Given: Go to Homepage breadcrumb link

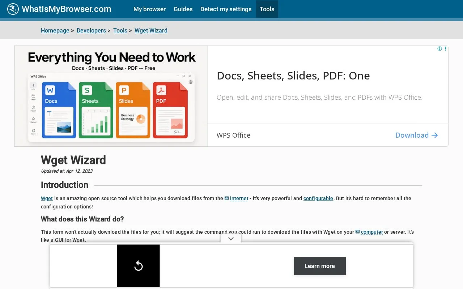Looking at the screenshot, I should pyautogui.click(x=55, y=31).
